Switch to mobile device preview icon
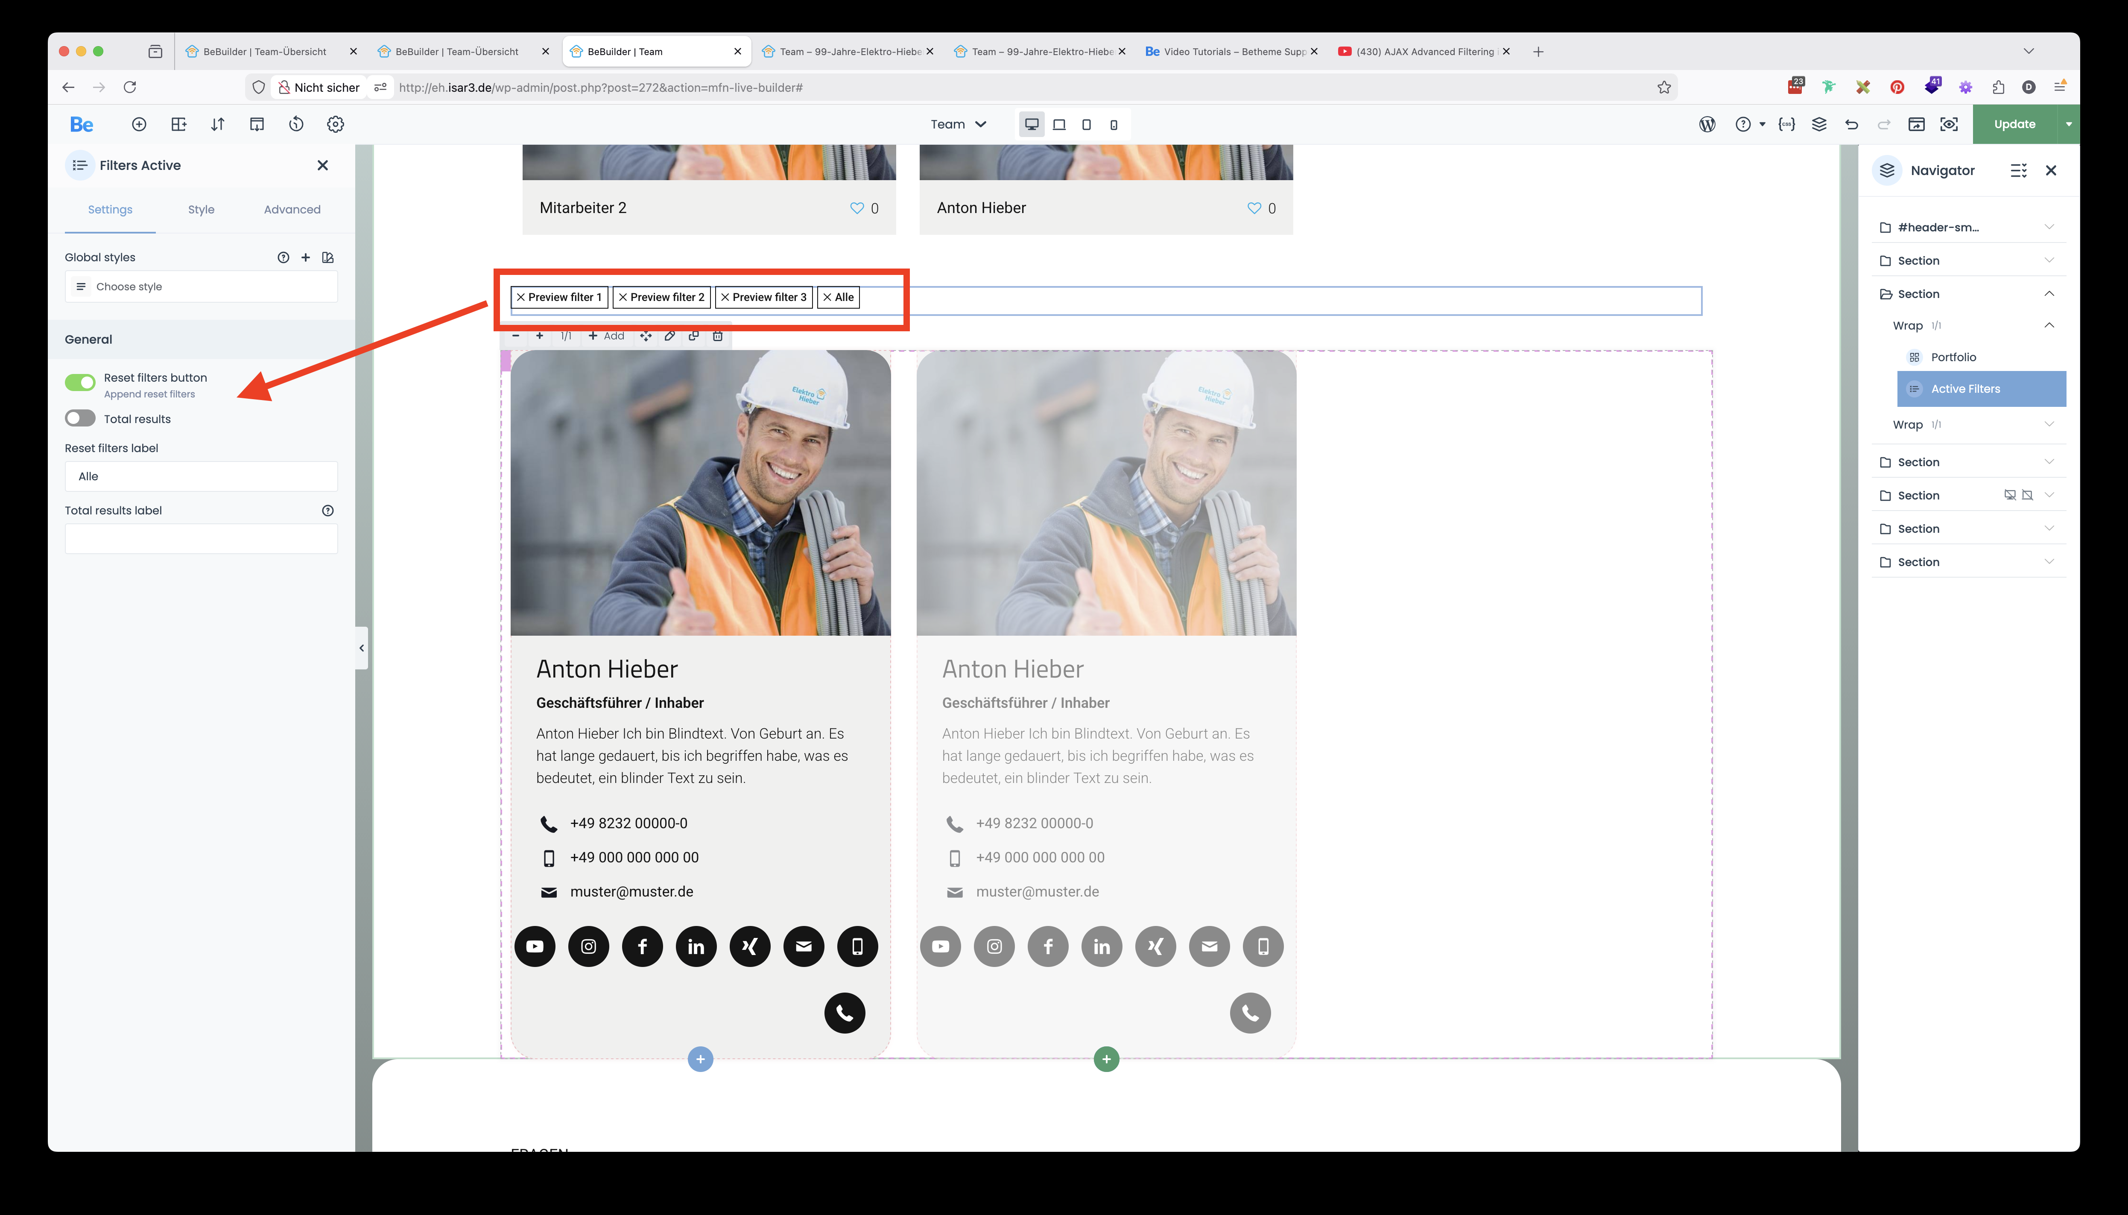Image resolution: width=2128 pixels, height=1215 pixels. click(1113, 124)
